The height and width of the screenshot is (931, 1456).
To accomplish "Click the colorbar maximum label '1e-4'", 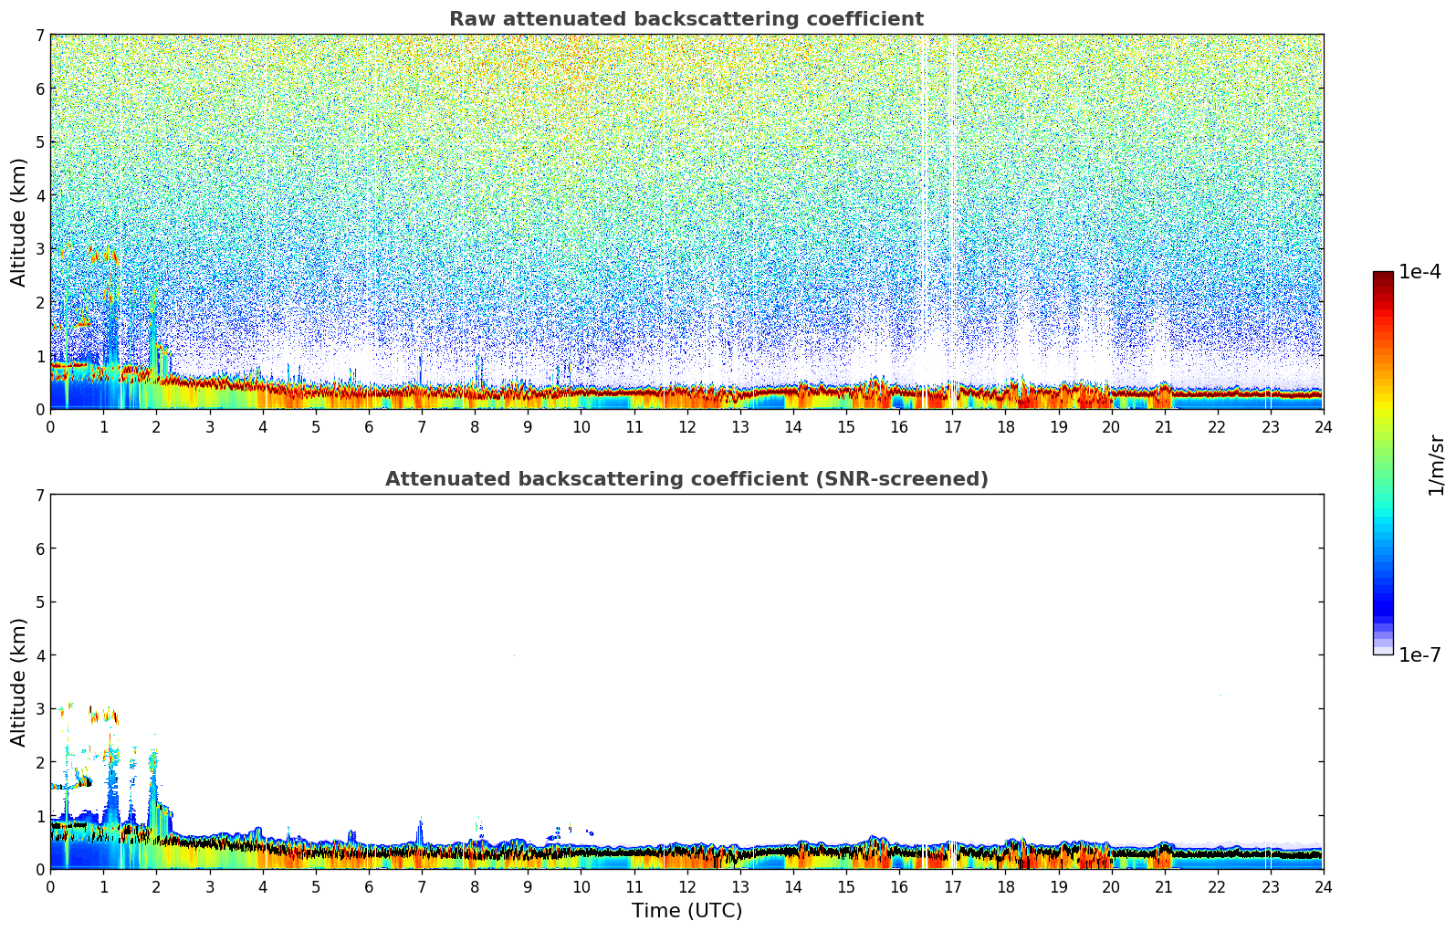I will pos(1419,272).
